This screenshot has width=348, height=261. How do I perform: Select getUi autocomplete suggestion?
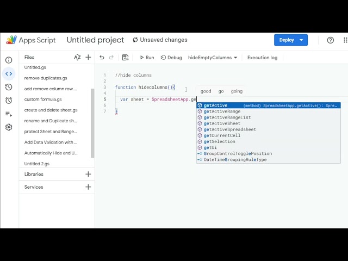tap(269, 147)
